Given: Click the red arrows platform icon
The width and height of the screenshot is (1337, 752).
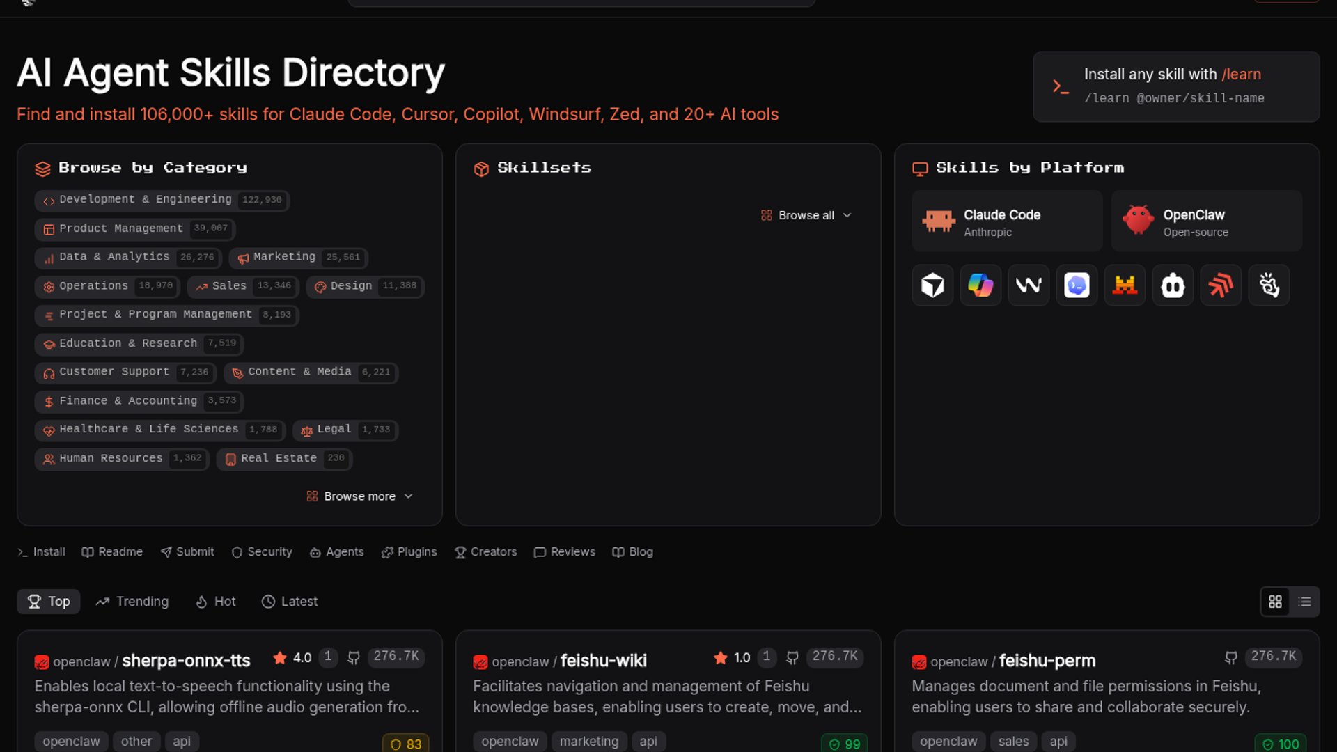Looking at the screenshot, I should click(x=1221, y=285).
